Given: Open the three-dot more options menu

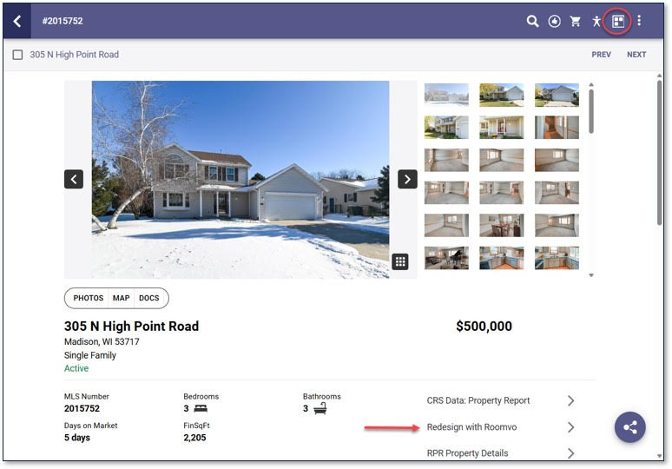Looking at the screenshot, I should click(639, 21).
